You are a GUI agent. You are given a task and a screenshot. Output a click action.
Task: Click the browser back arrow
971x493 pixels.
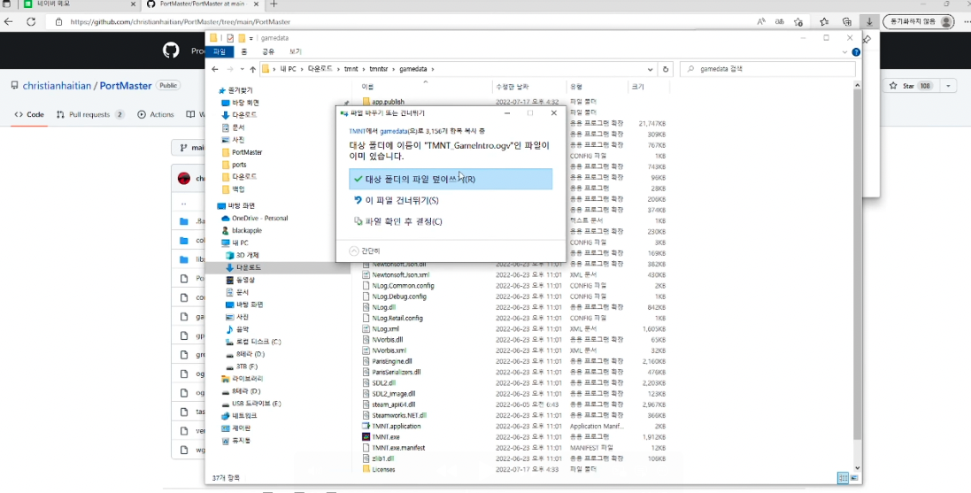(x=9, y=21)
